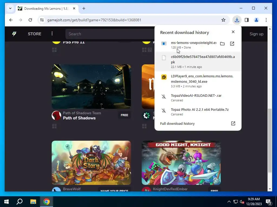Screen dimensions: 277x207
Task: Select the LDPlayer9_ens_com.lemons download entry
Action: pyautogui.click(x=198, y=81)
